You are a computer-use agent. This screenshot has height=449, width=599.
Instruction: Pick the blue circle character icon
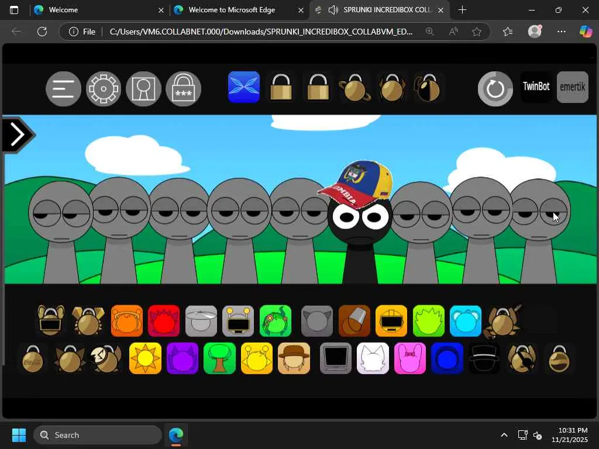[x=447, y=358]
